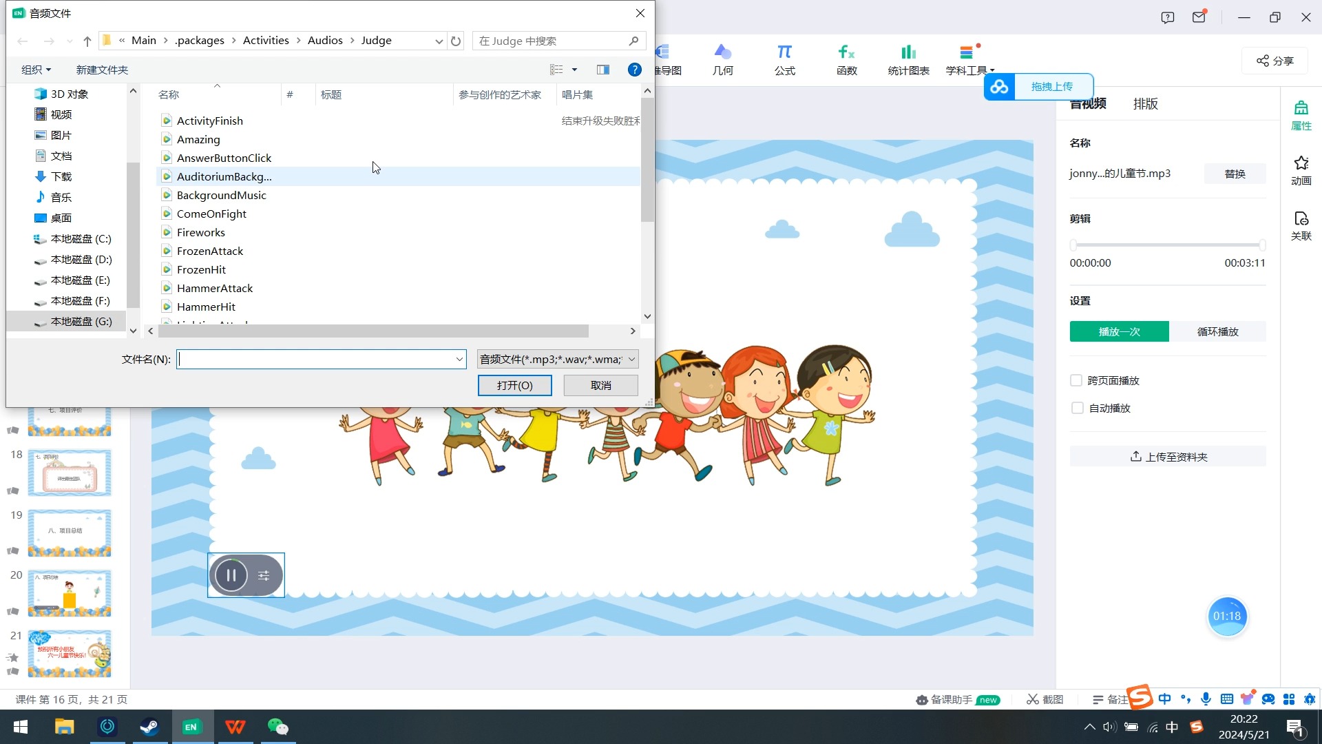This screenshot has width=1322, height=744.
Task: Open the 统计图表 chart tool
Action: [908, 60]
